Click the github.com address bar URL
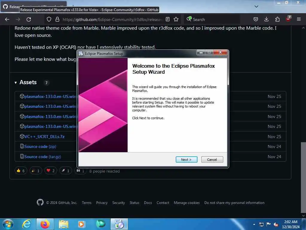 point(112,19)
